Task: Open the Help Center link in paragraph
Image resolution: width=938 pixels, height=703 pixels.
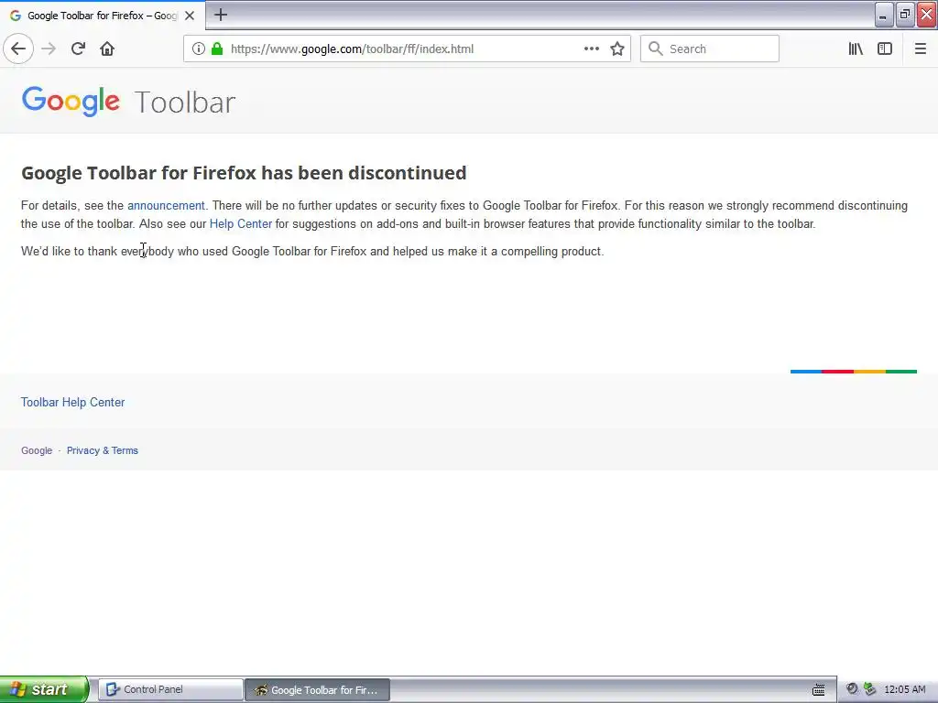Action: [x=241, y=224]
